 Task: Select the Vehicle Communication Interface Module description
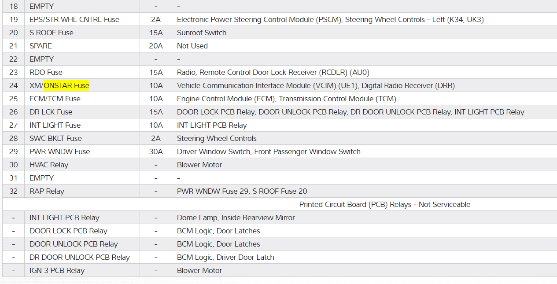(316, 85)
